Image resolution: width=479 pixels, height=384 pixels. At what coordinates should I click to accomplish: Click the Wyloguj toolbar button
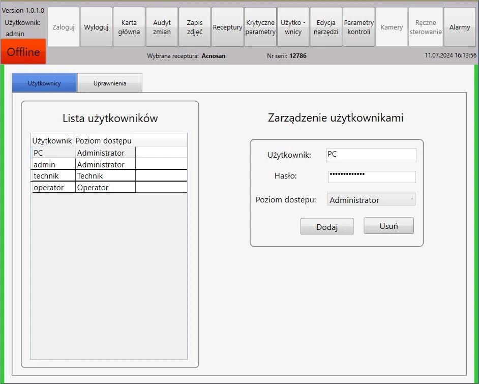[x=96, y=27]
